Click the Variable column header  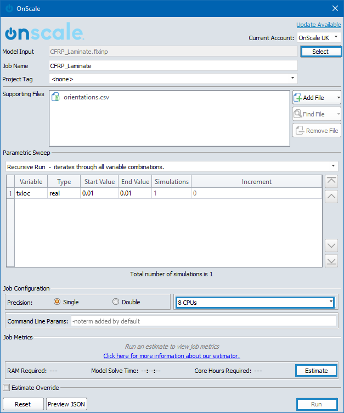click(x=31, y=181)
